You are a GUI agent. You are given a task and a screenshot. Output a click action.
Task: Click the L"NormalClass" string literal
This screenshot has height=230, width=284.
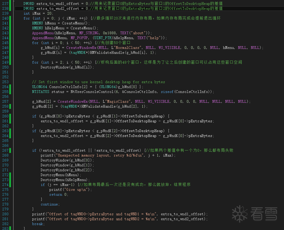click(x=127, y=47)
